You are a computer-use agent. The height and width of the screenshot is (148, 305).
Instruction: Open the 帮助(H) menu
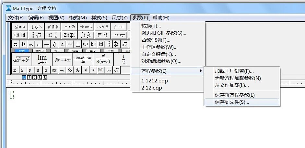161,18
